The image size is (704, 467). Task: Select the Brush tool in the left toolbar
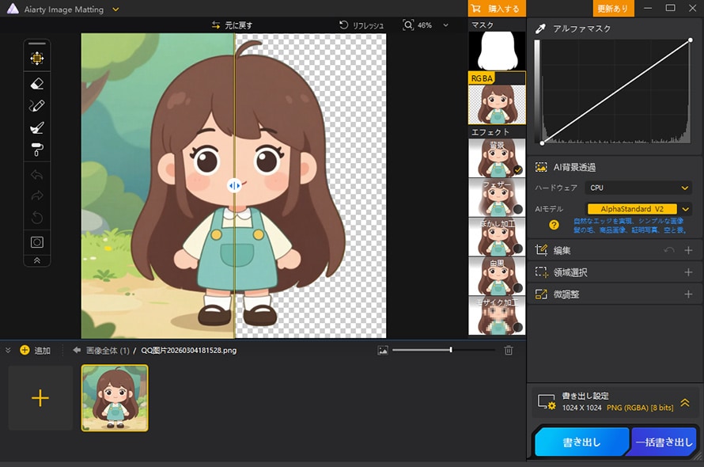(36, 125)
